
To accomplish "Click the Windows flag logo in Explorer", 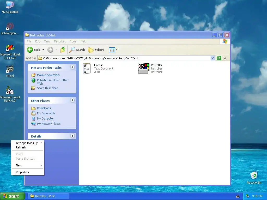I will [x=225, y=41].
